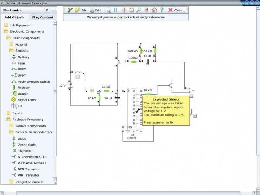
Task: Select the zoom magnifier tool
Action: [139, 10]
